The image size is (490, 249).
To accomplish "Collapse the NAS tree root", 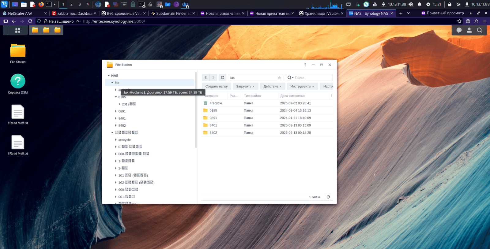I will coord(109,76).
